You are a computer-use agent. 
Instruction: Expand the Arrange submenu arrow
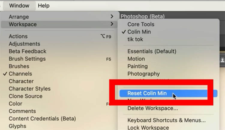[x=112, y=17]
